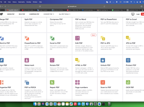Switch to the Log in to your acco... tab
Screen dimensions: 144x107
click(x=87, y=10)
